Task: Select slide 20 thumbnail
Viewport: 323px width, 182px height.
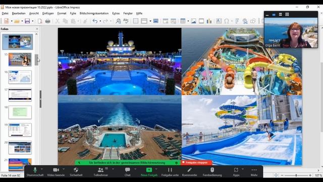Action: coord(20,148)
